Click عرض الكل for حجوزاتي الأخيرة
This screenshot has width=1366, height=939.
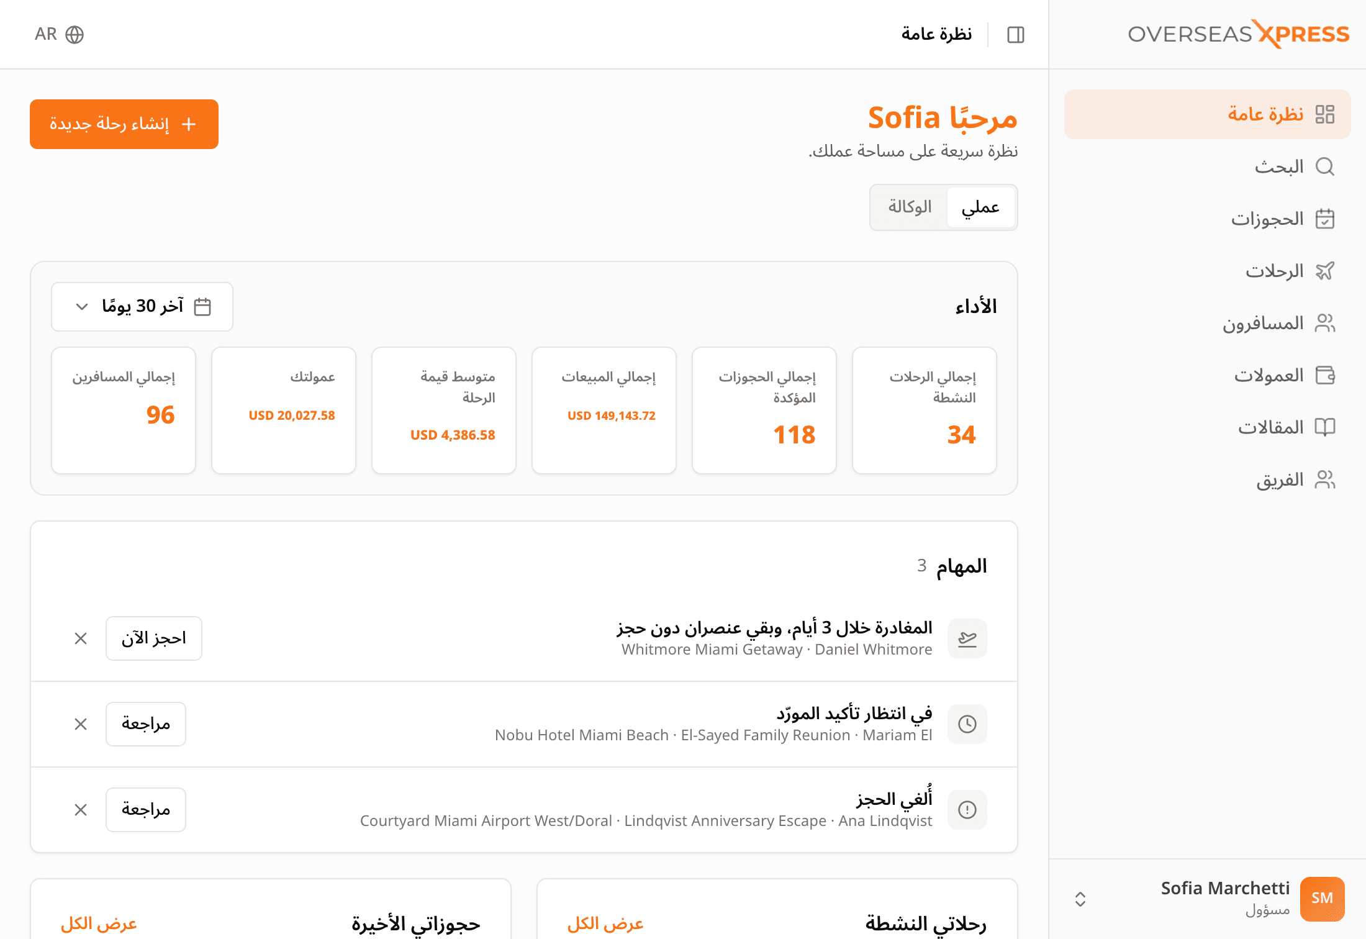coord(99,924)
